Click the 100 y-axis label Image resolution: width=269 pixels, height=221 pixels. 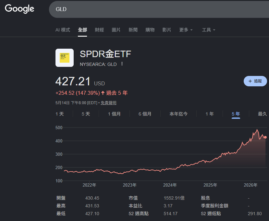pyautogui.click(x=59, y=181)
